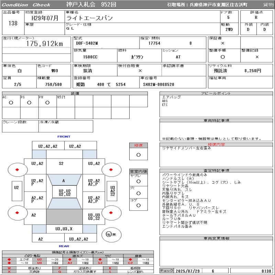Toggle the 修復 repair-history circle
275x275 pixels.
[139, 155]
